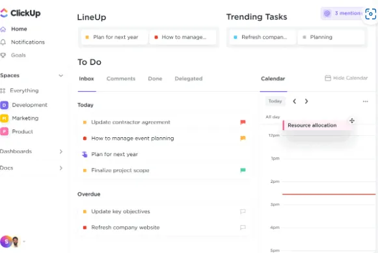This screenshot has width=378, height=253.
Task: Switch to the Delegated tab
Action: (x=189, y=79)
